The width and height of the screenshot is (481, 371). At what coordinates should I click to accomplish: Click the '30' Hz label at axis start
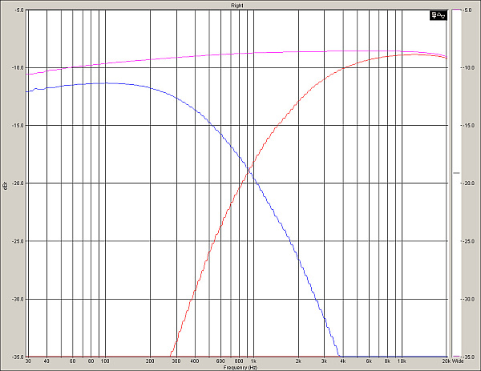pyautogui.click(x=28, y=361)
